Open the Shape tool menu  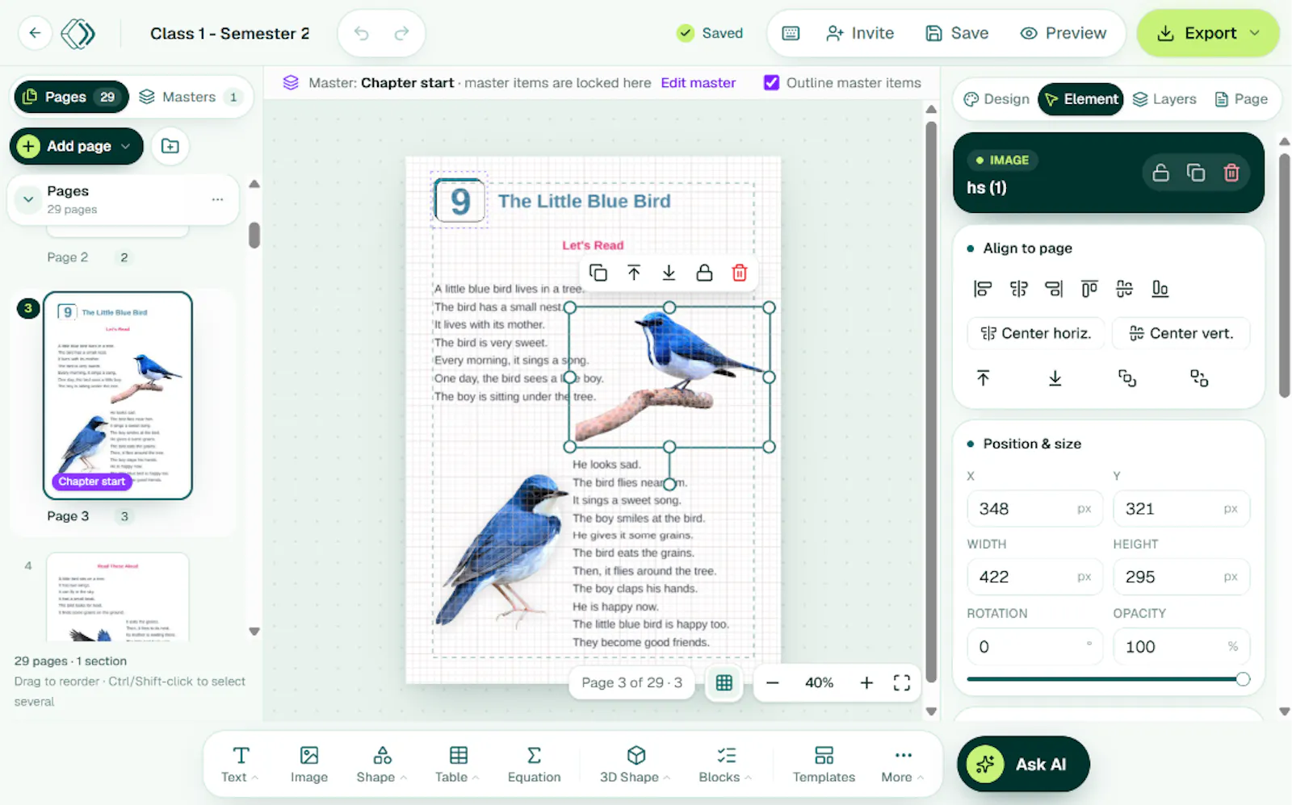click(x=382, y=765)
